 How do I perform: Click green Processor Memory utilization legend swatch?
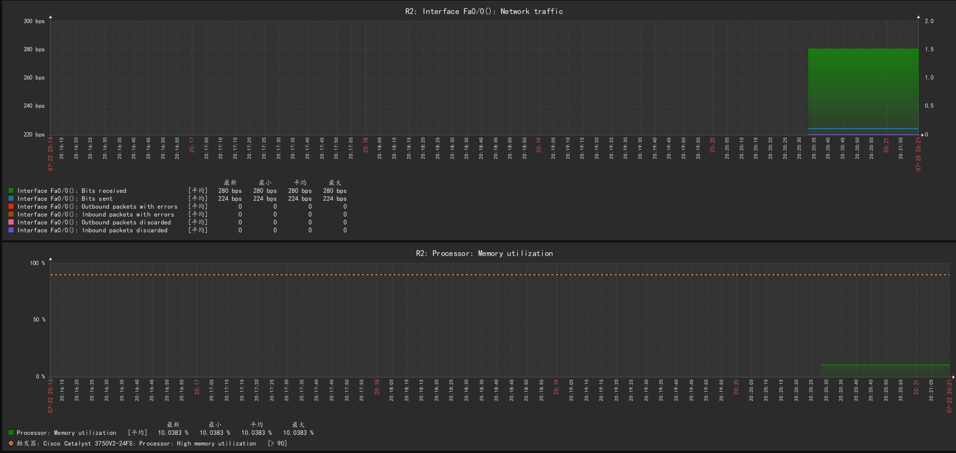coord(11,433)
